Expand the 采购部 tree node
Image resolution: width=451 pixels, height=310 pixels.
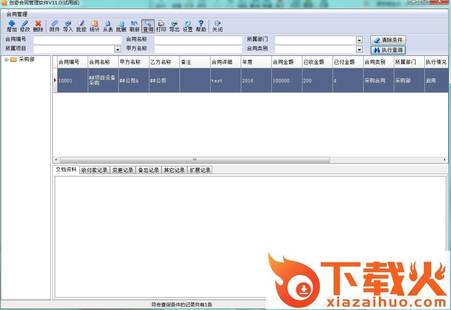6,60
